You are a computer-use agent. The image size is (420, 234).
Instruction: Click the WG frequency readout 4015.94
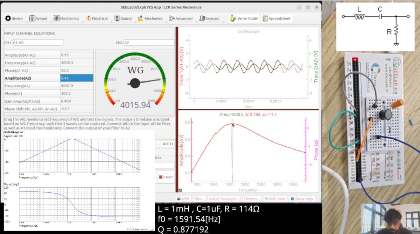[135, 105]
